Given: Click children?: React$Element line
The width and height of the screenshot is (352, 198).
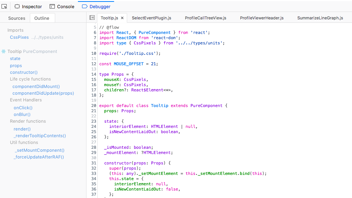Looking at the screenshot, I should click(138, 90).
